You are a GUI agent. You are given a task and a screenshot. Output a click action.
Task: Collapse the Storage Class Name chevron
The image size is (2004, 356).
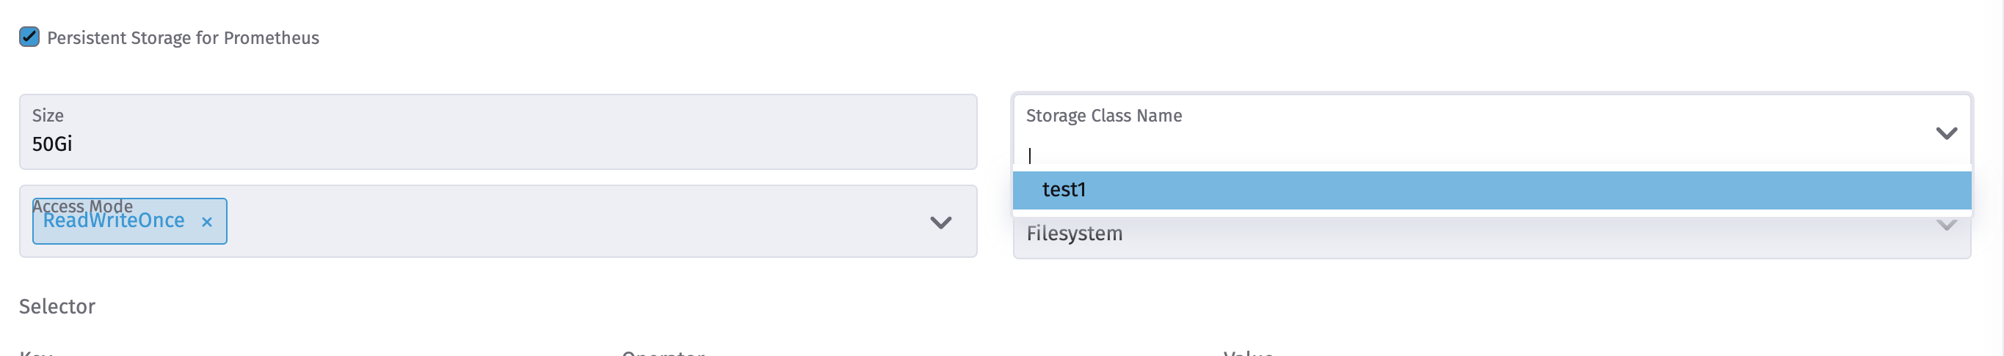point(1946,133)
